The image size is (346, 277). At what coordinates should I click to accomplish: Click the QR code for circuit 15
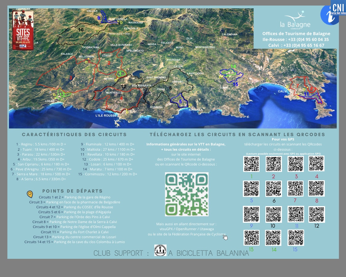pyautogui.click(x=296, y=238)
